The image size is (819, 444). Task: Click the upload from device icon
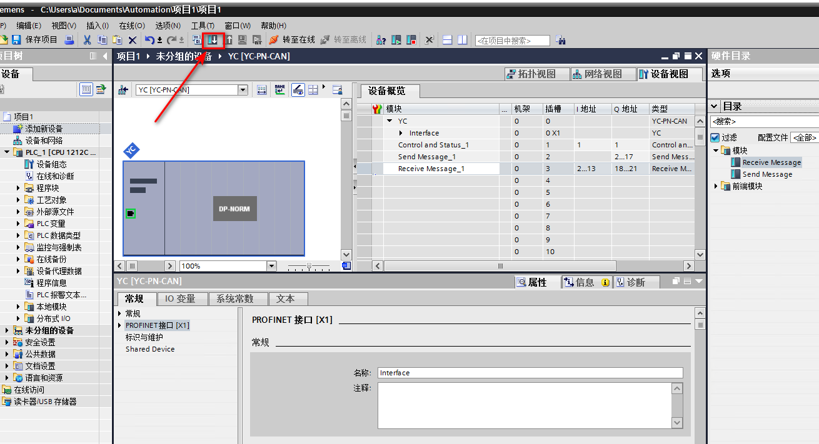[x=229, y=40]
